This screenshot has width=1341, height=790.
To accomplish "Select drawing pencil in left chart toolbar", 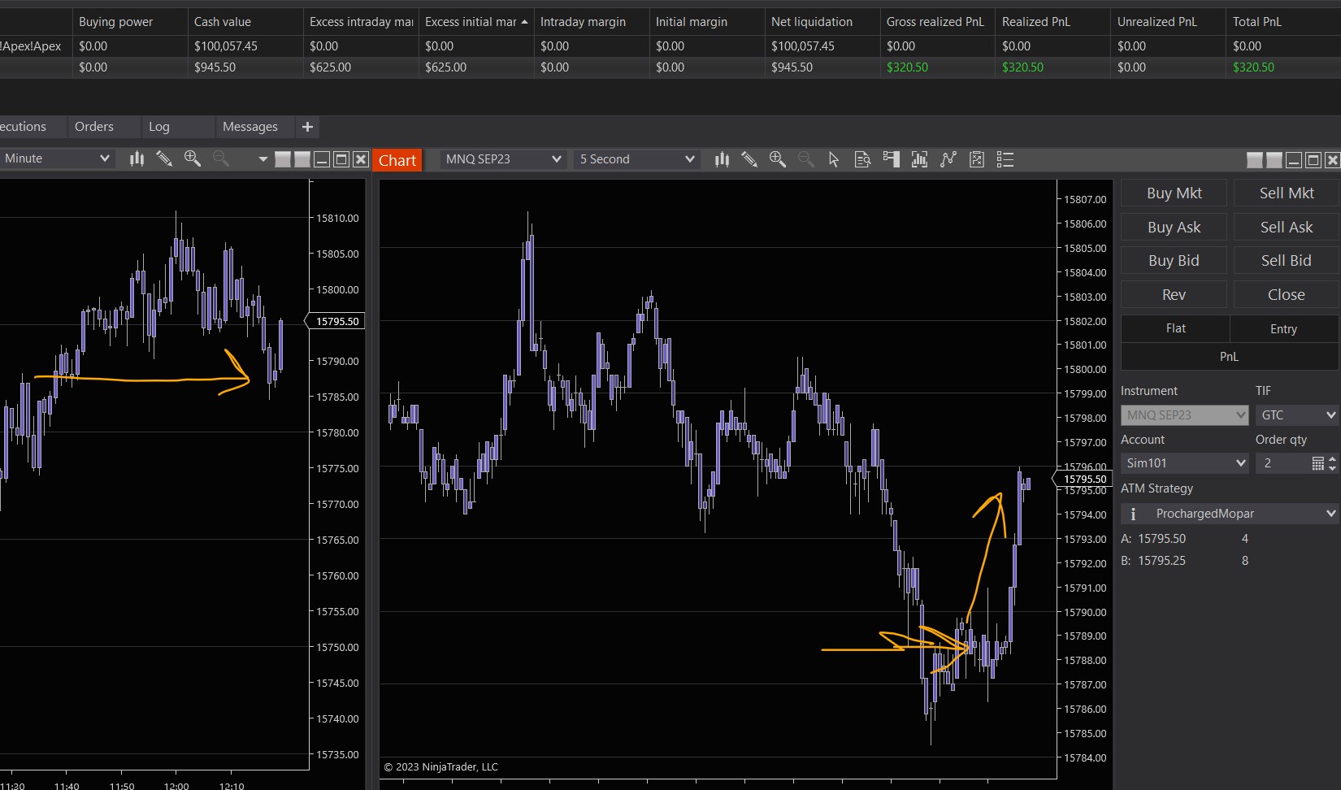I will 164,158.
